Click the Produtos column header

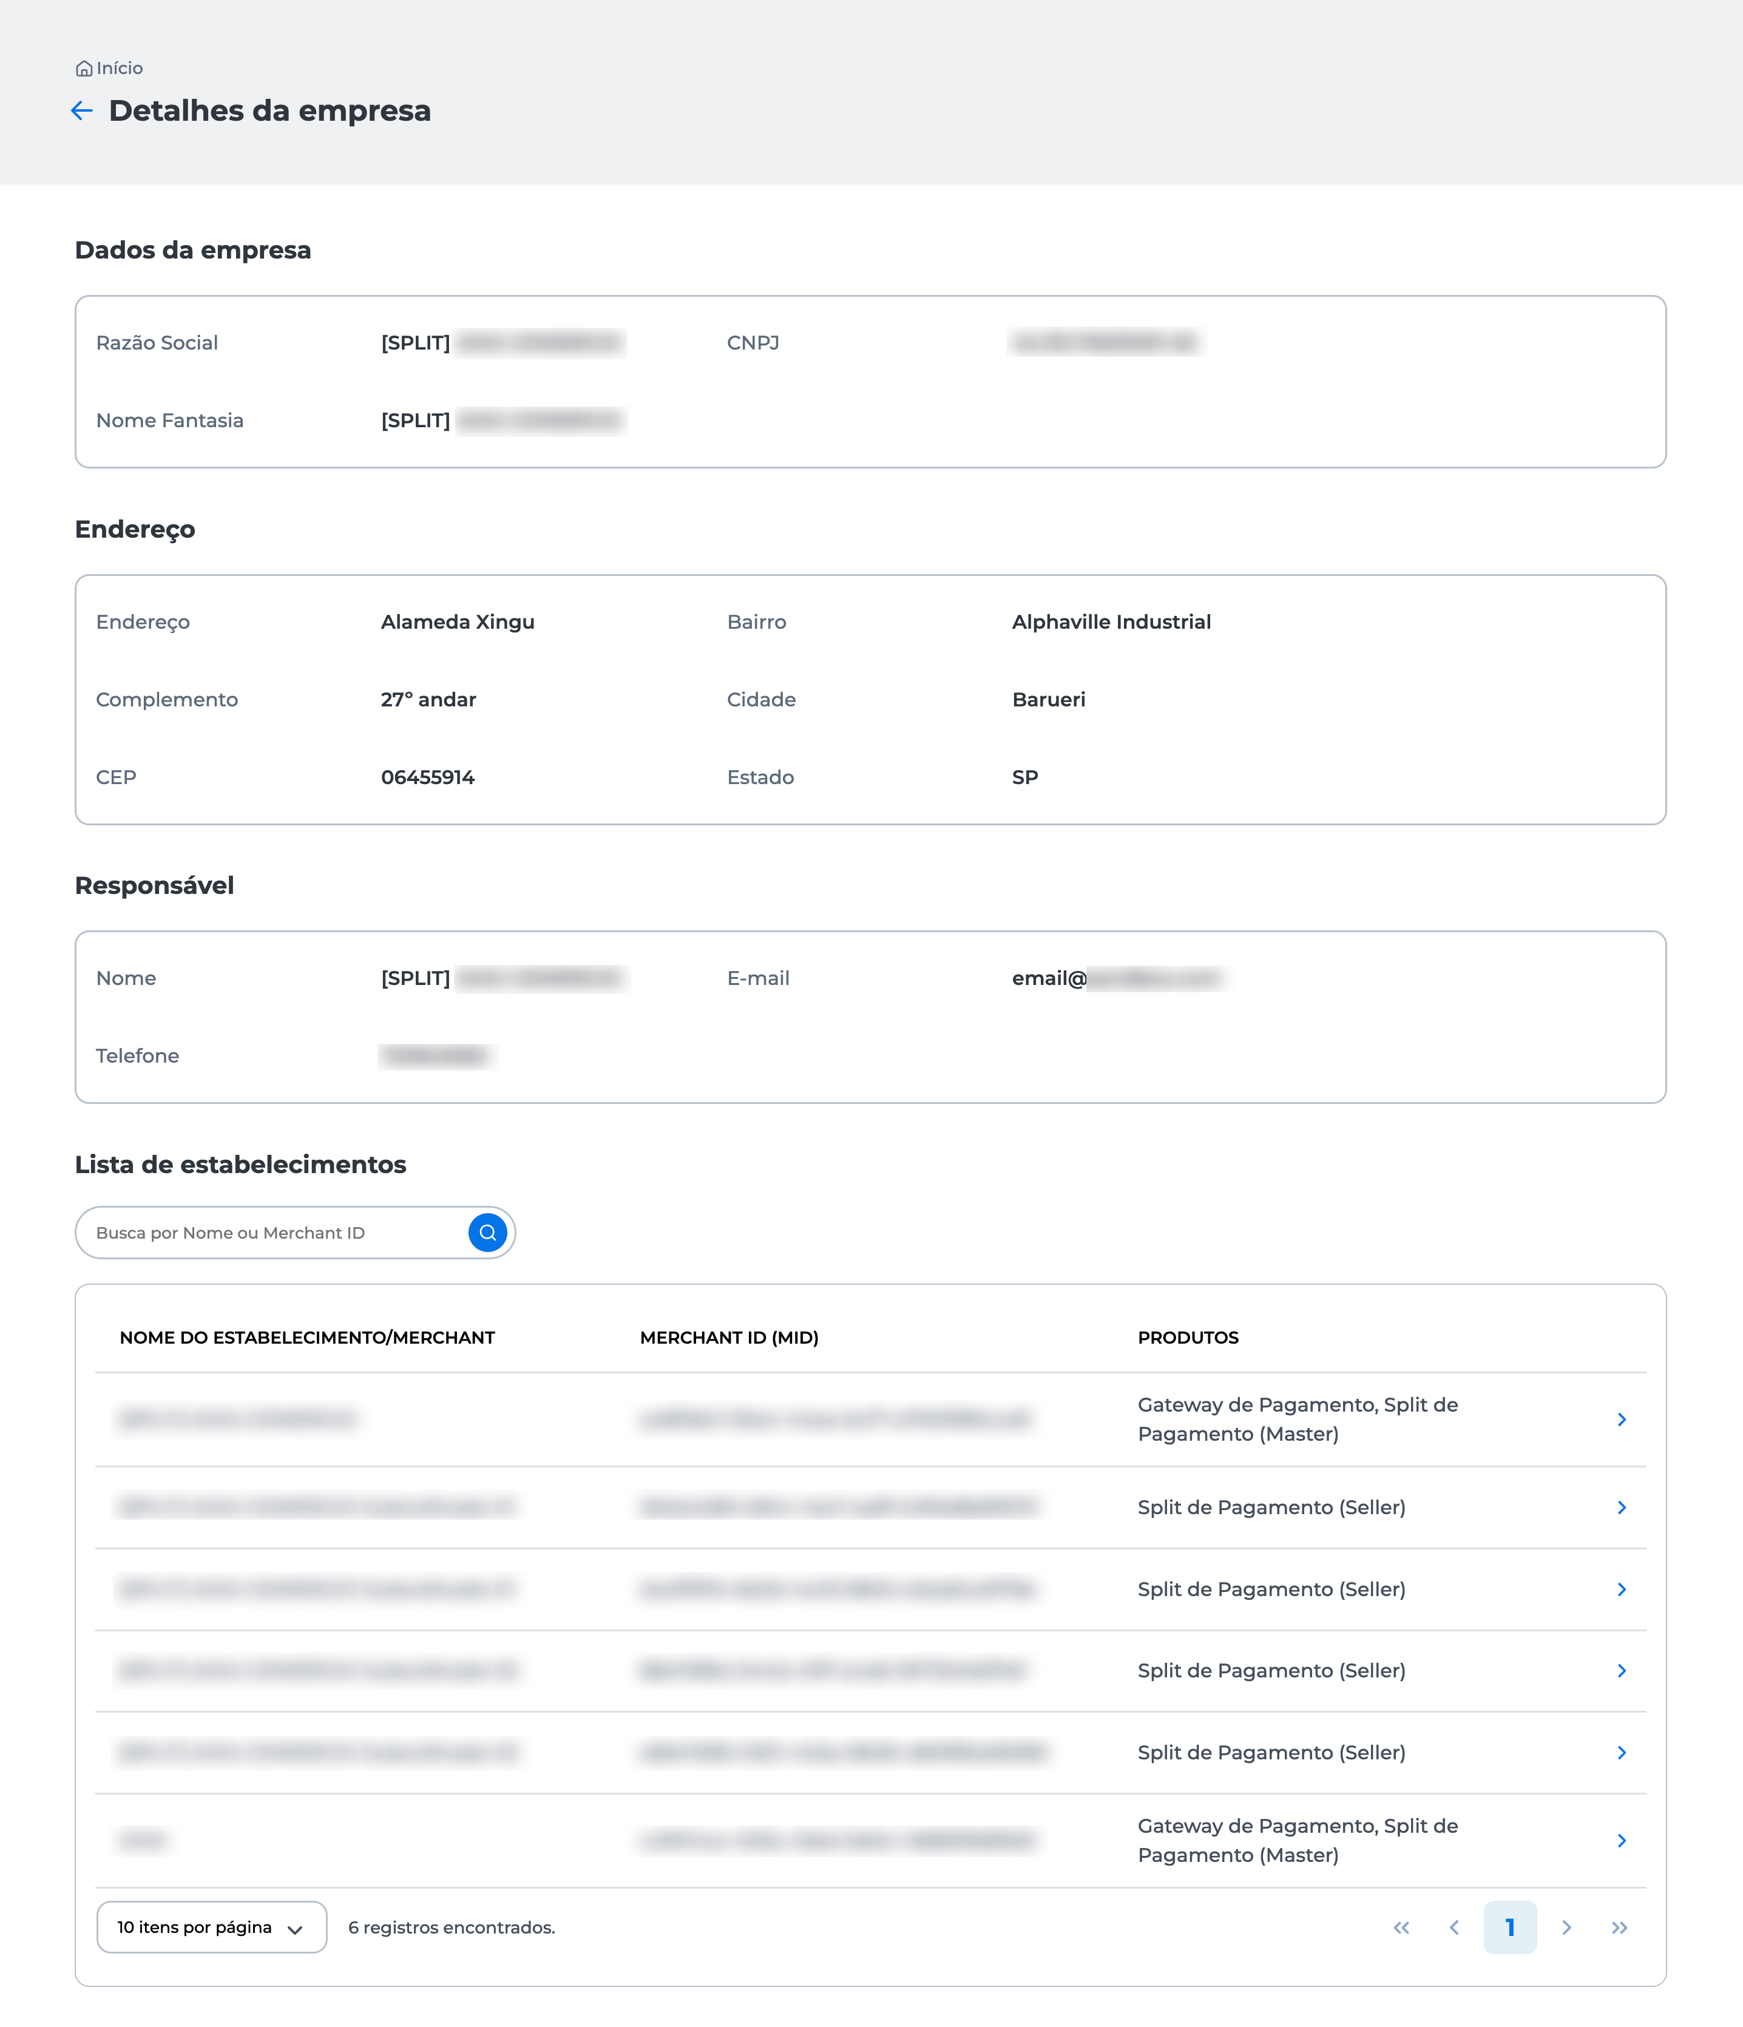[x=1188, y=1338]
